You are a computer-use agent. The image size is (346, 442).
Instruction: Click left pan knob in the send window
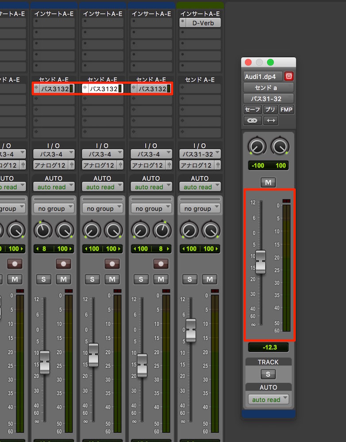click(x=257, y=146)
